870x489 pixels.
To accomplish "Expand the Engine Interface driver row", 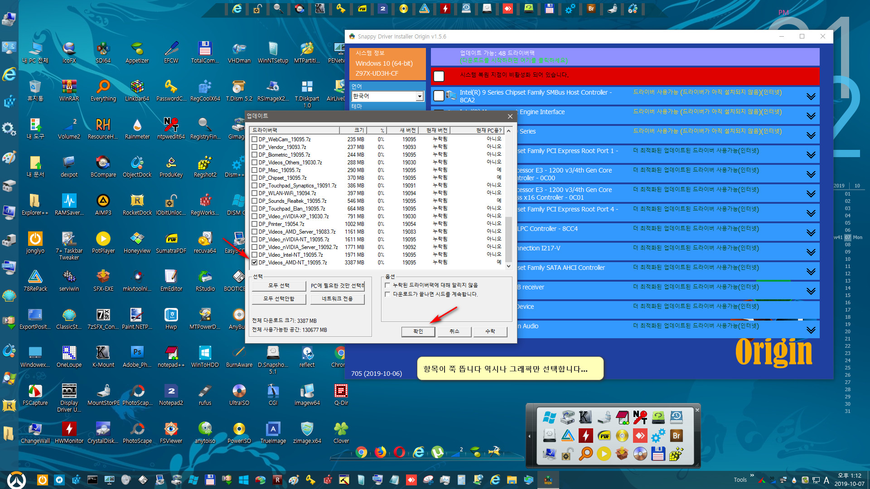I will click(811, 116).
